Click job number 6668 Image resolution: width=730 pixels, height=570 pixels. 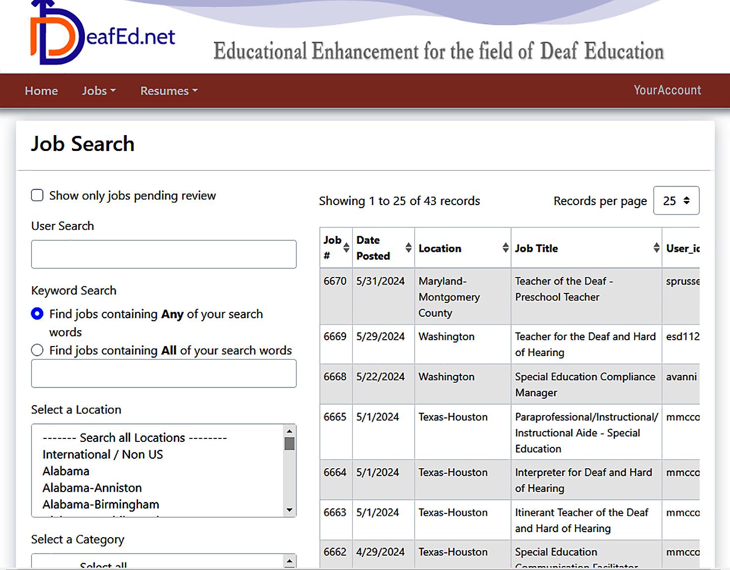[x=335, y=376]
